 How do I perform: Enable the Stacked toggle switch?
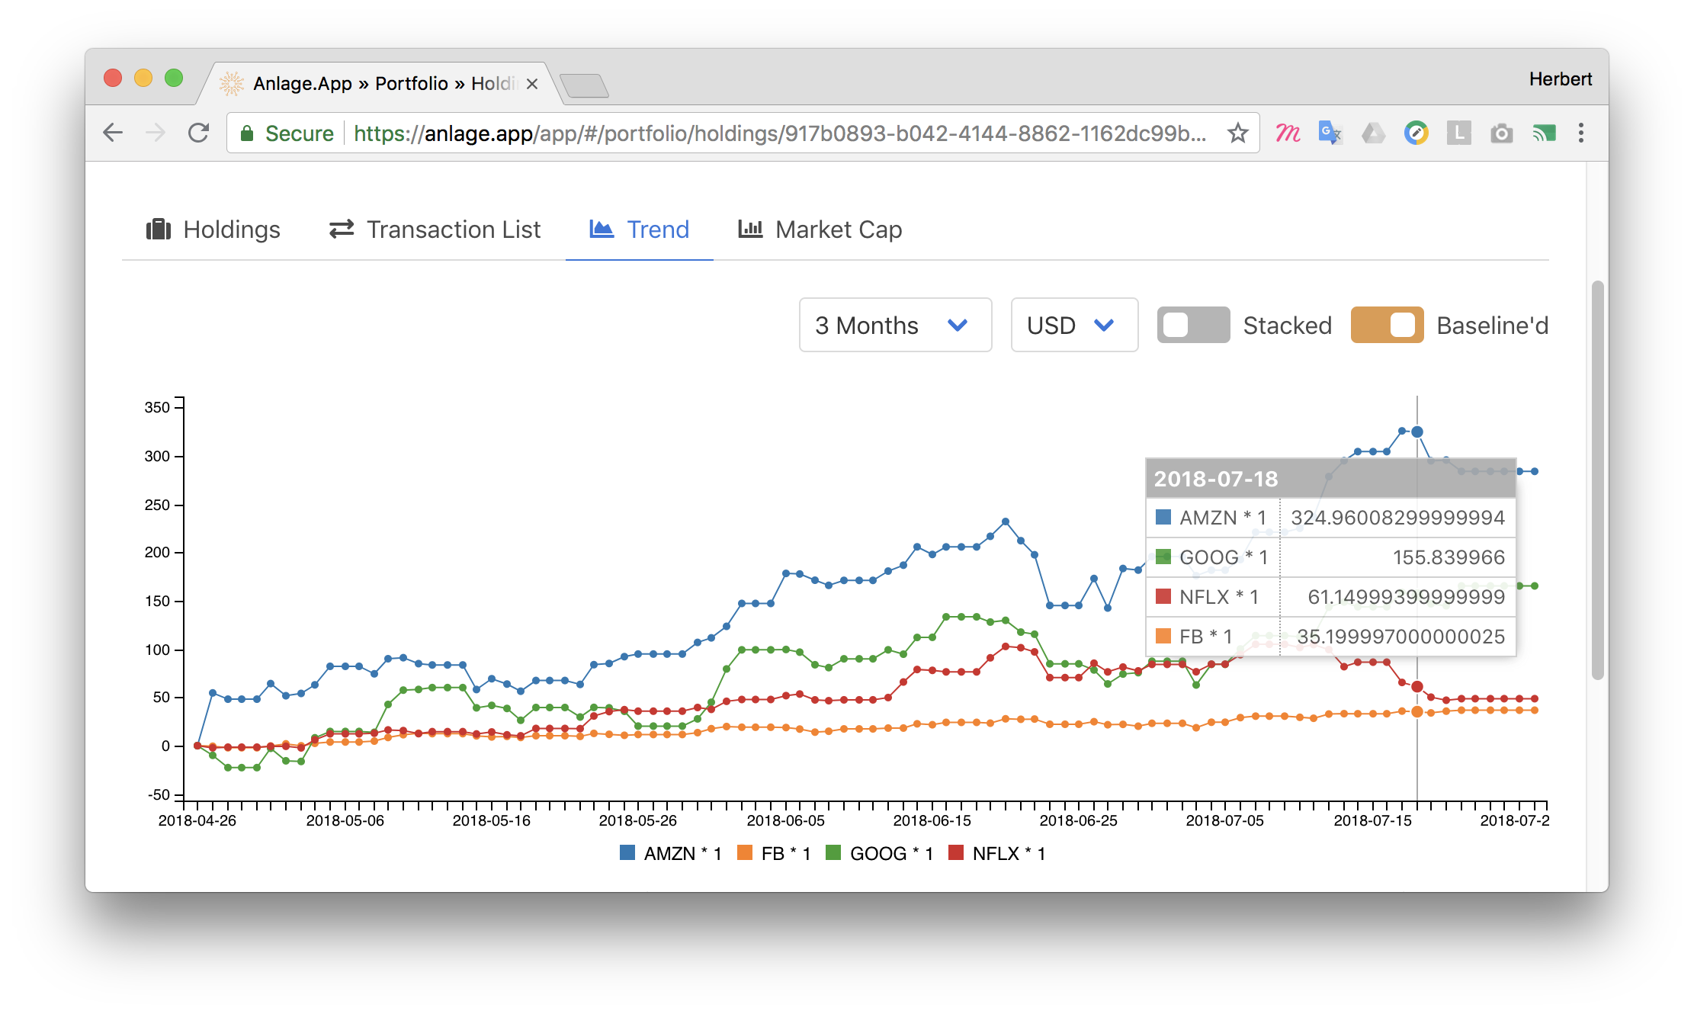click(1193, 326)
